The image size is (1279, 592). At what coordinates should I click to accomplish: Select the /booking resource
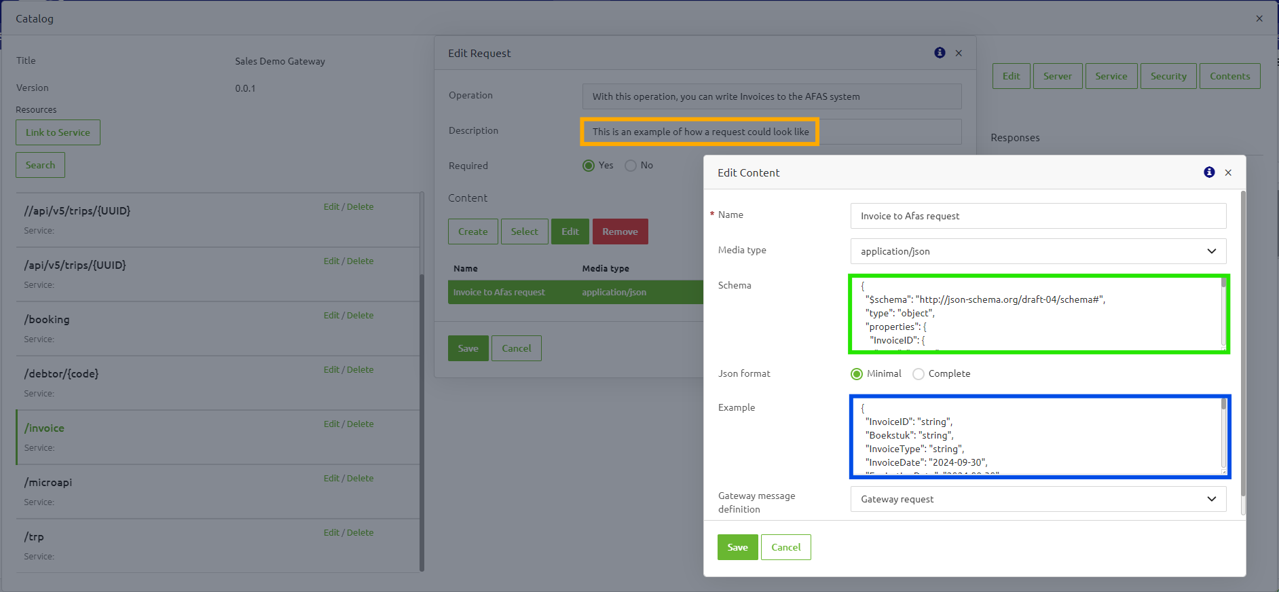[217, 329]
